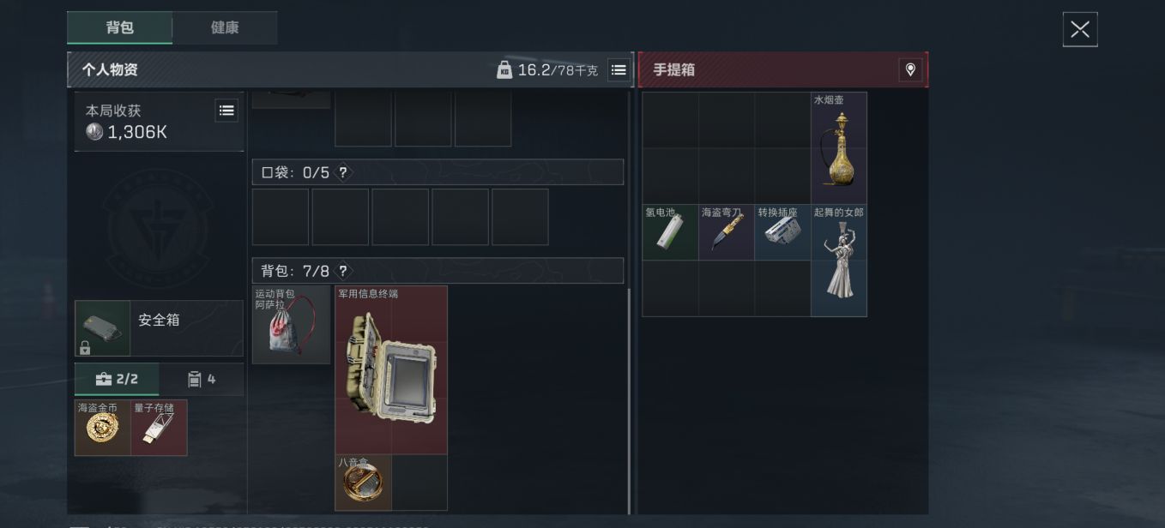The width and height of the screenshot is (1165, 528).
Task: Select the 转换插座 adapter item
Action: (782, 232)
